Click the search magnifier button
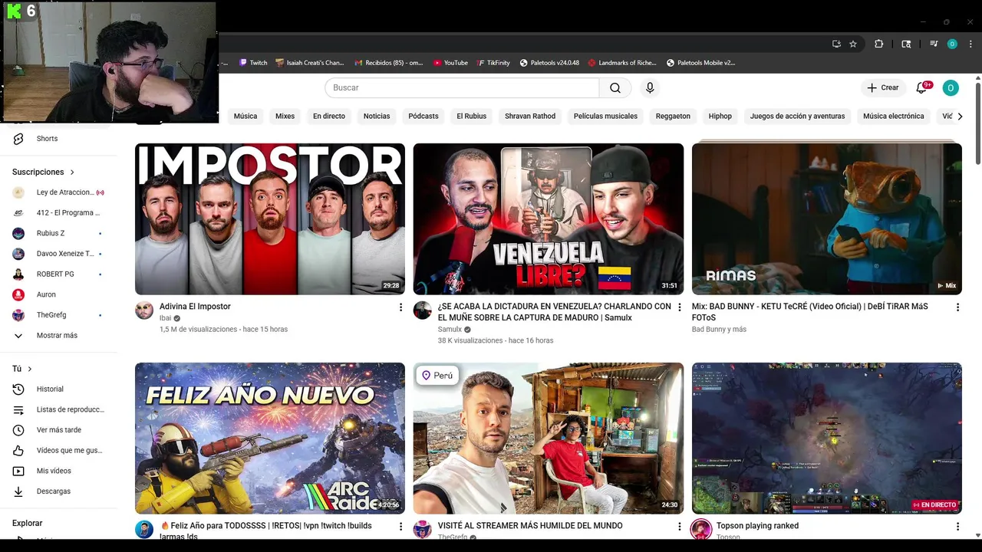 click(615, 87)
